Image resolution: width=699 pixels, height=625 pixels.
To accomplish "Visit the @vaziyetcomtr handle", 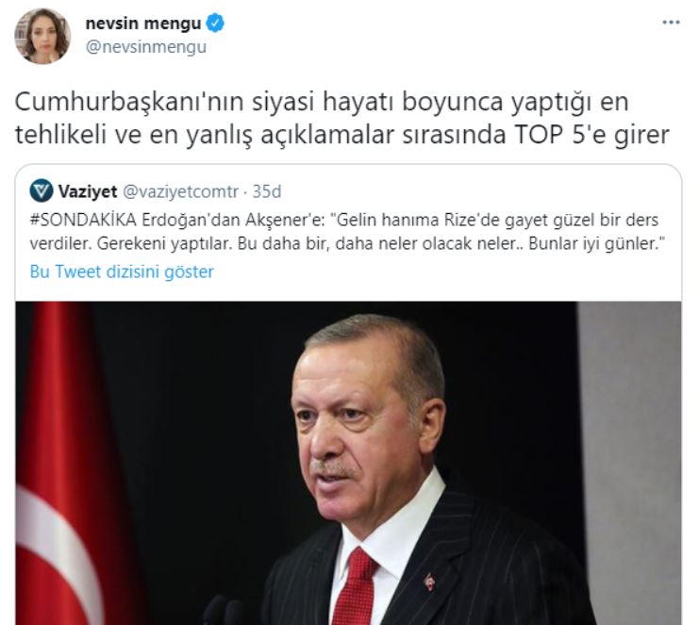I will tap(180, 191).
